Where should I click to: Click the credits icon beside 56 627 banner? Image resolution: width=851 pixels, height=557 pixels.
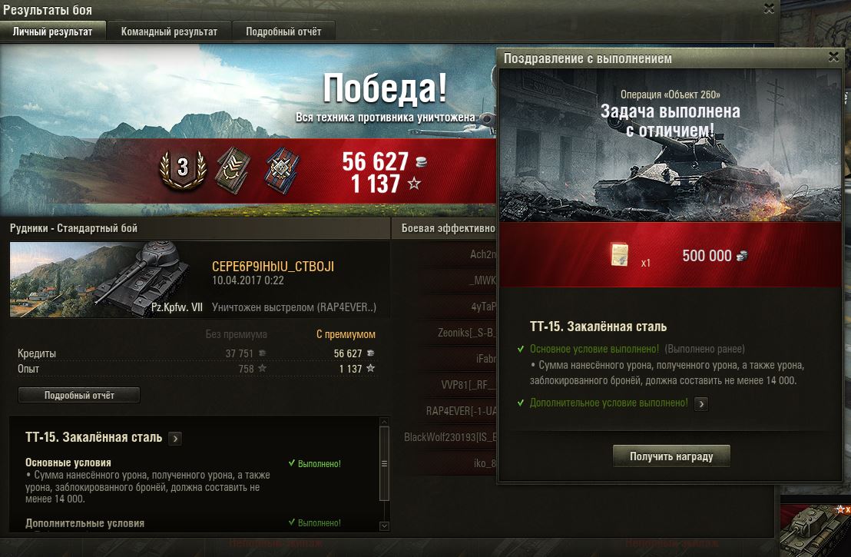[421, 161]
